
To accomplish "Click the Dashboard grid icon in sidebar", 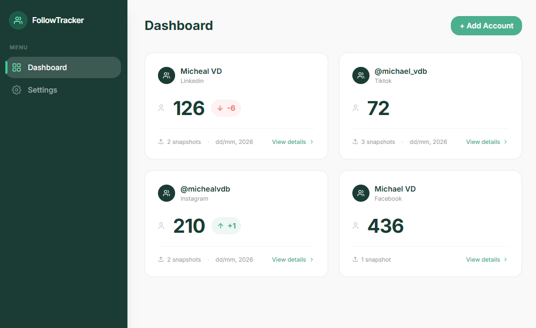I will click(17, 67).
